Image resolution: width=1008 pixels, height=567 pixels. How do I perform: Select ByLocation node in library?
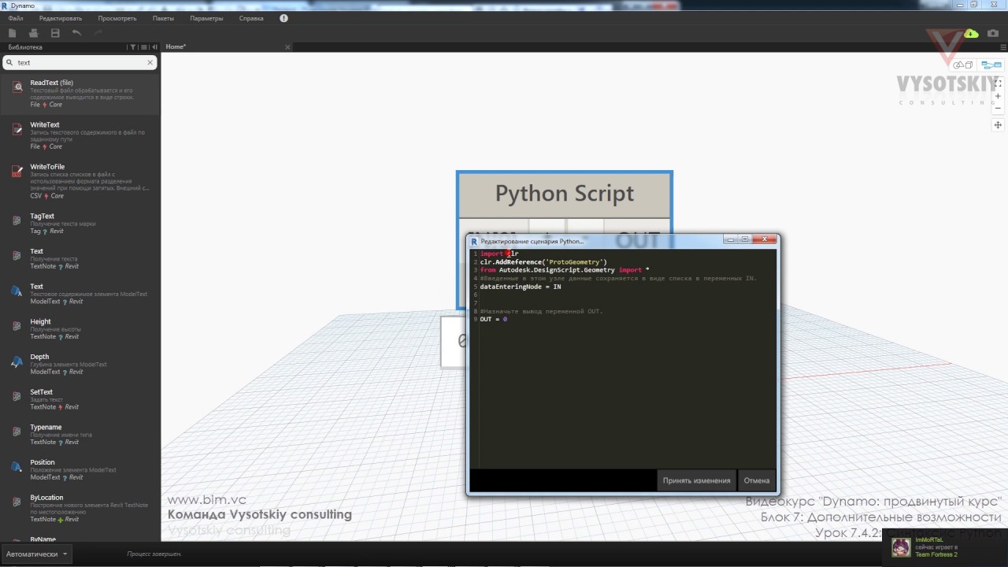click(80, 508)
